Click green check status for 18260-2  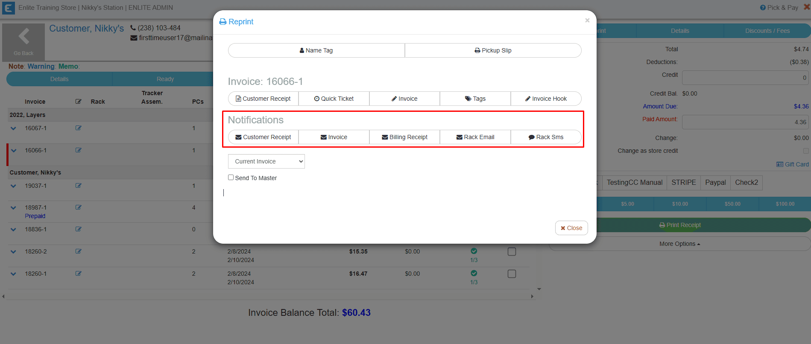[x=474, y=251]
